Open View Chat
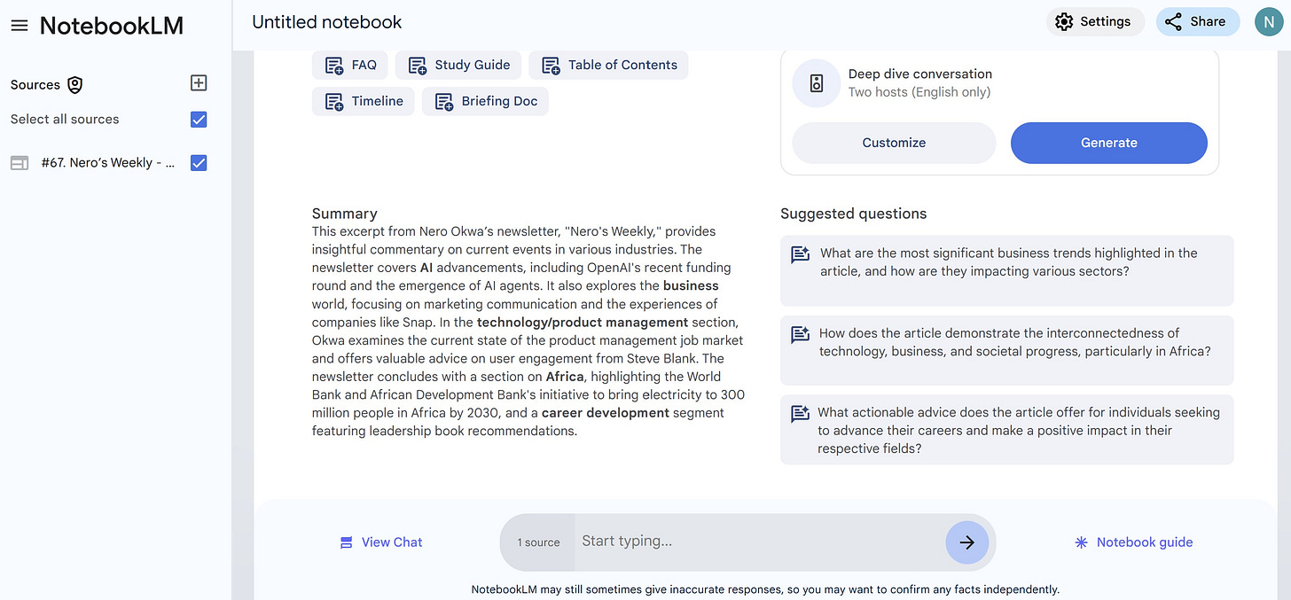The image size is (1291, 600). (x=381, y=542)
